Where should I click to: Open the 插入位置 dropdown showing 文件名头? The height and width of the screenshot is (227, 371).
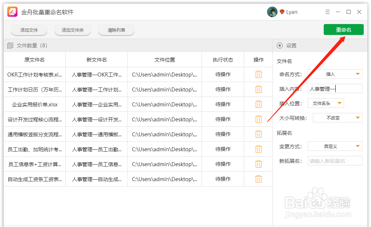326,103
